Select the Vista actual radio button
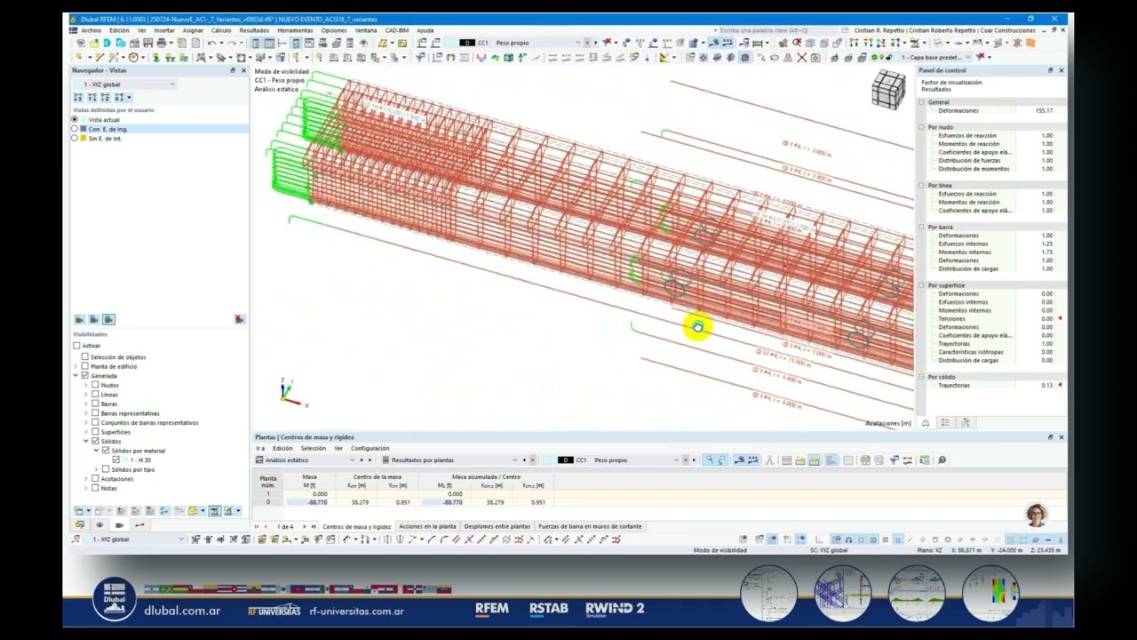This screenshot has width=1137, height=640. tap(76, 119)
